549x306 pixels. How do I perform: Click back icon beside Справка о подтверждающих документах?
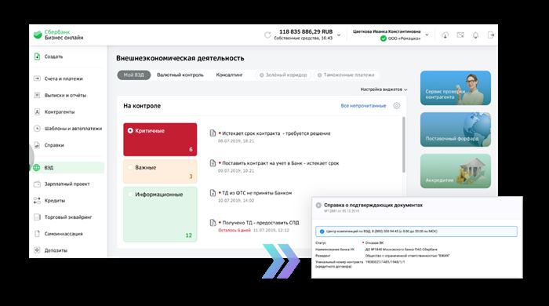318,205
